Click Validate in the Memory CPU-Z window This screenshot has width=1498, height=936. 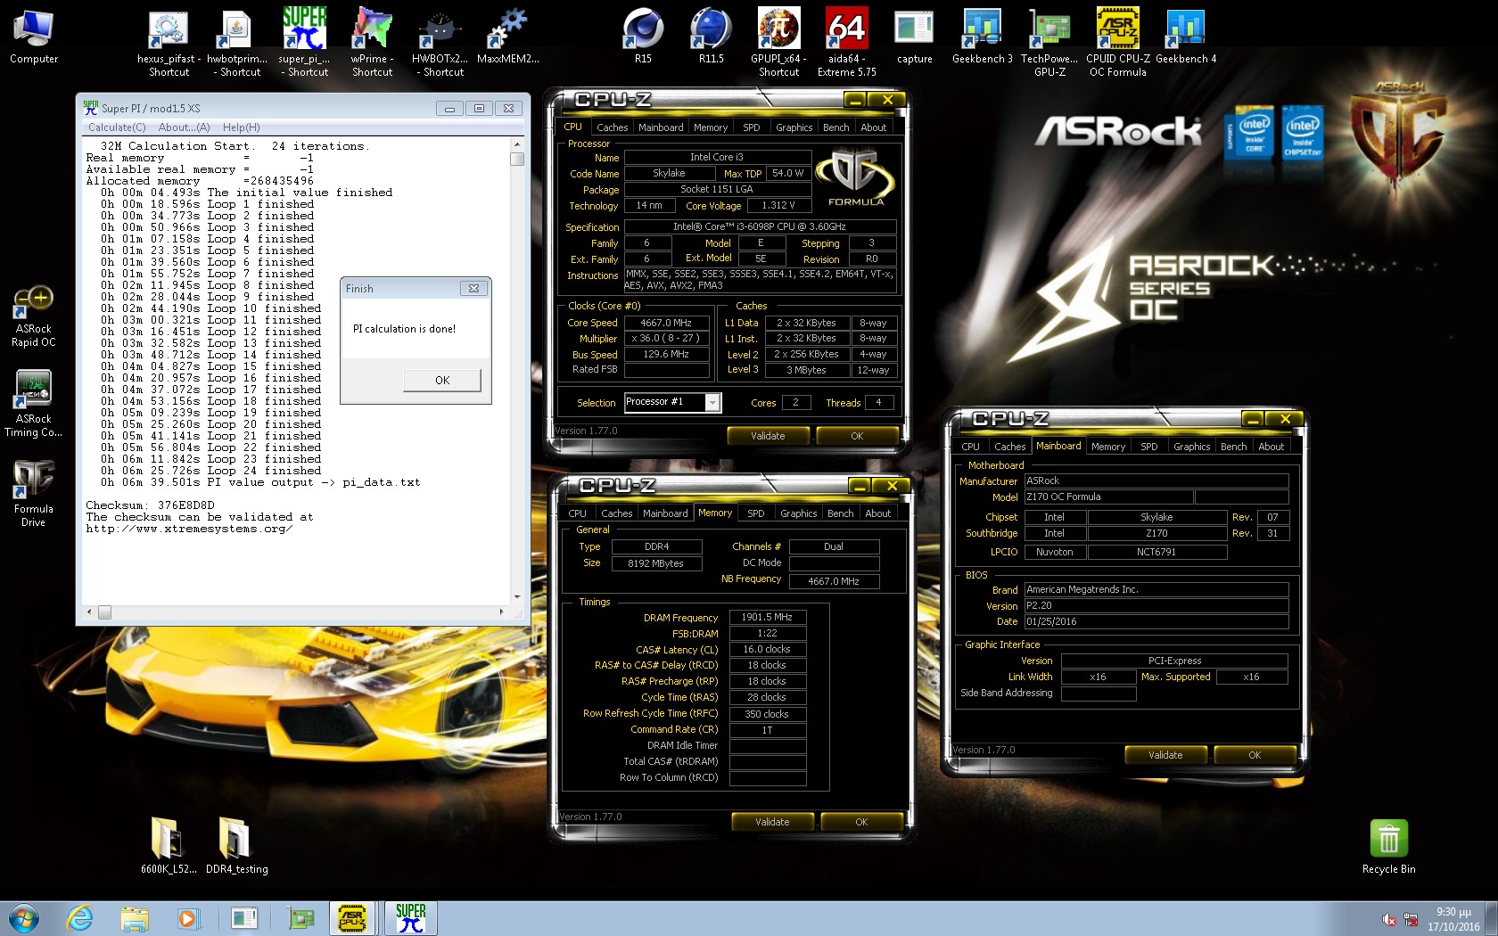pyautogui.click(x=772, y=822)
